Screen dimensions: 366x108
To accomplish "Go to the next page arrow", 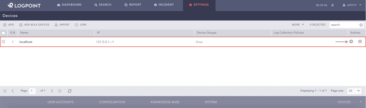I will (x=52, y=91).
